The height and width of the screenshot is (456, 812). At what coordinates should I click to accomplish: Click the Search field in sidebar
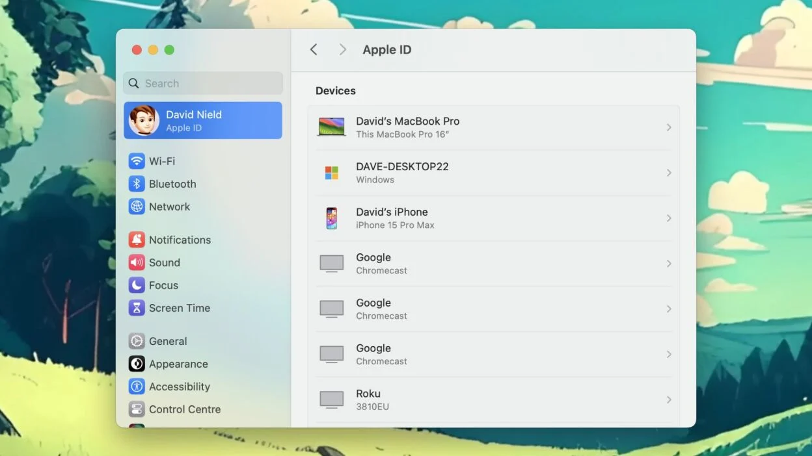pos(203,83)
